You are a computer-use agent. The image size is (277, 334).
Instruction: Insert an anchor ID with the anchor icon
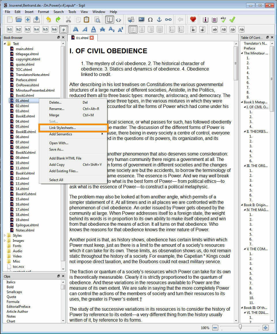[x=159, y=20]
